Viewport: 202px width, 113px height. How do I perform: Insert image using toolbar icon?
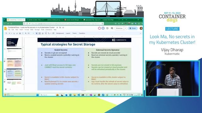(x=43, y=33)
